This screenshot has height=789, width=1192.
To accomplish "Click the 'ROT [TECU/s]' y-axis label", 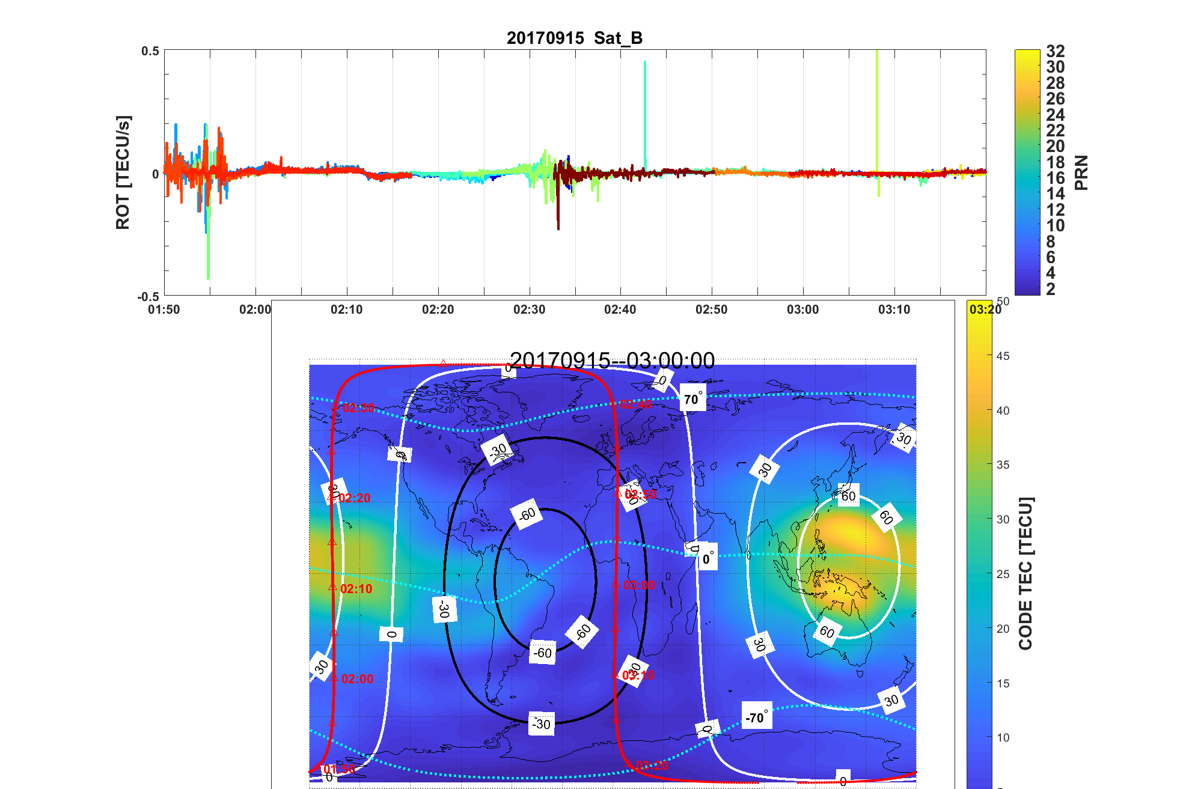I will [123, 172].
